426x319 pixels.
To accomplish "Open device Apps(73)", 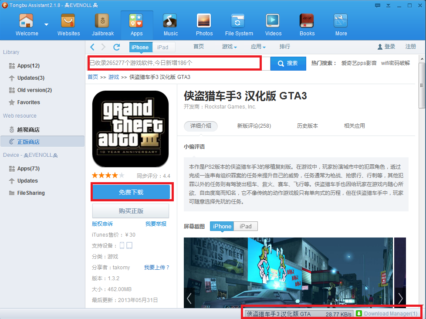I will (28, 169).
